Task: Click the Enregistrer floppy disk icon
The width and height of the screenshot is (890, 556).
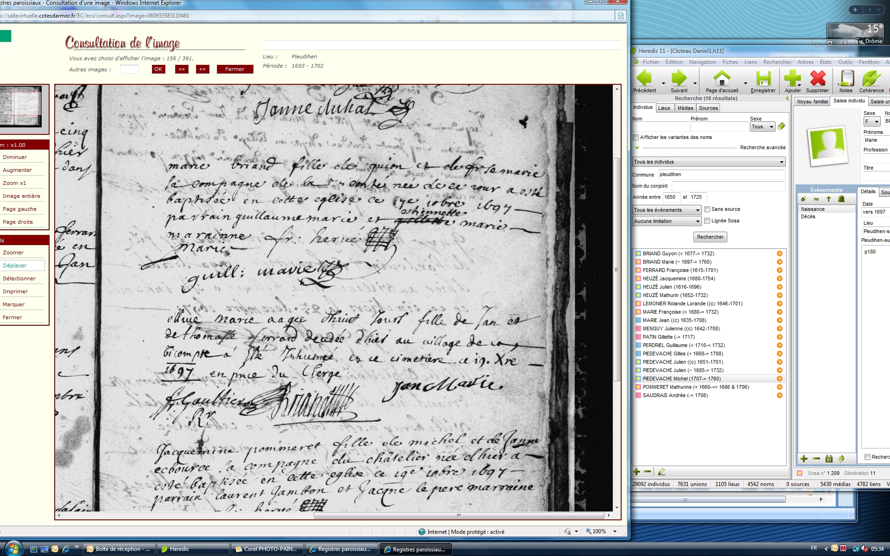Action: [763, 78]
